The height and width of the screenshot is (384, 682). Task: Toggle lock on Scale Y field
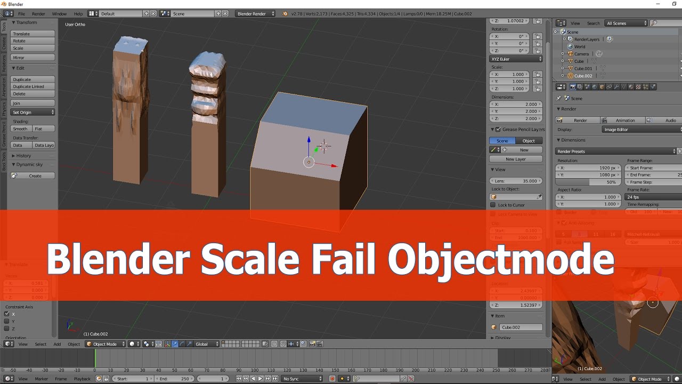[538, 82]
